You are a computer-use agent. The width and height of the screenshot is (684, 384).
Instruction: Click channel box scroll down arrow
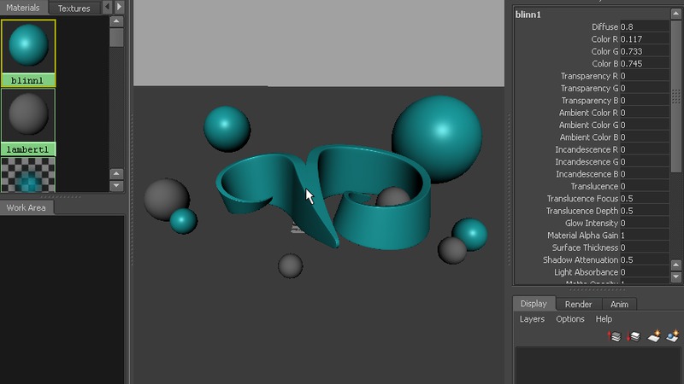pos(676,277)
